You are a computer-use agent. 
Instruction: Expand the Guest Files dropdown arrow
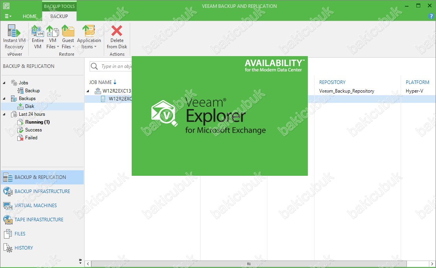pyautogui.click(x=74, y=47)
